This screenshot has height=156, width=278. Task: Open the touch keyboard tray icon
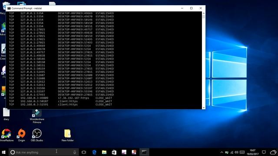(x=242, y=152)
